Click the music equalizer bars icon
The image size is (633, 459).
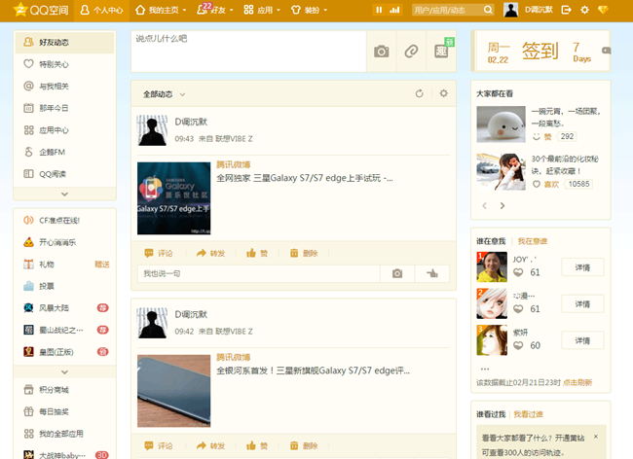[395, 10]
